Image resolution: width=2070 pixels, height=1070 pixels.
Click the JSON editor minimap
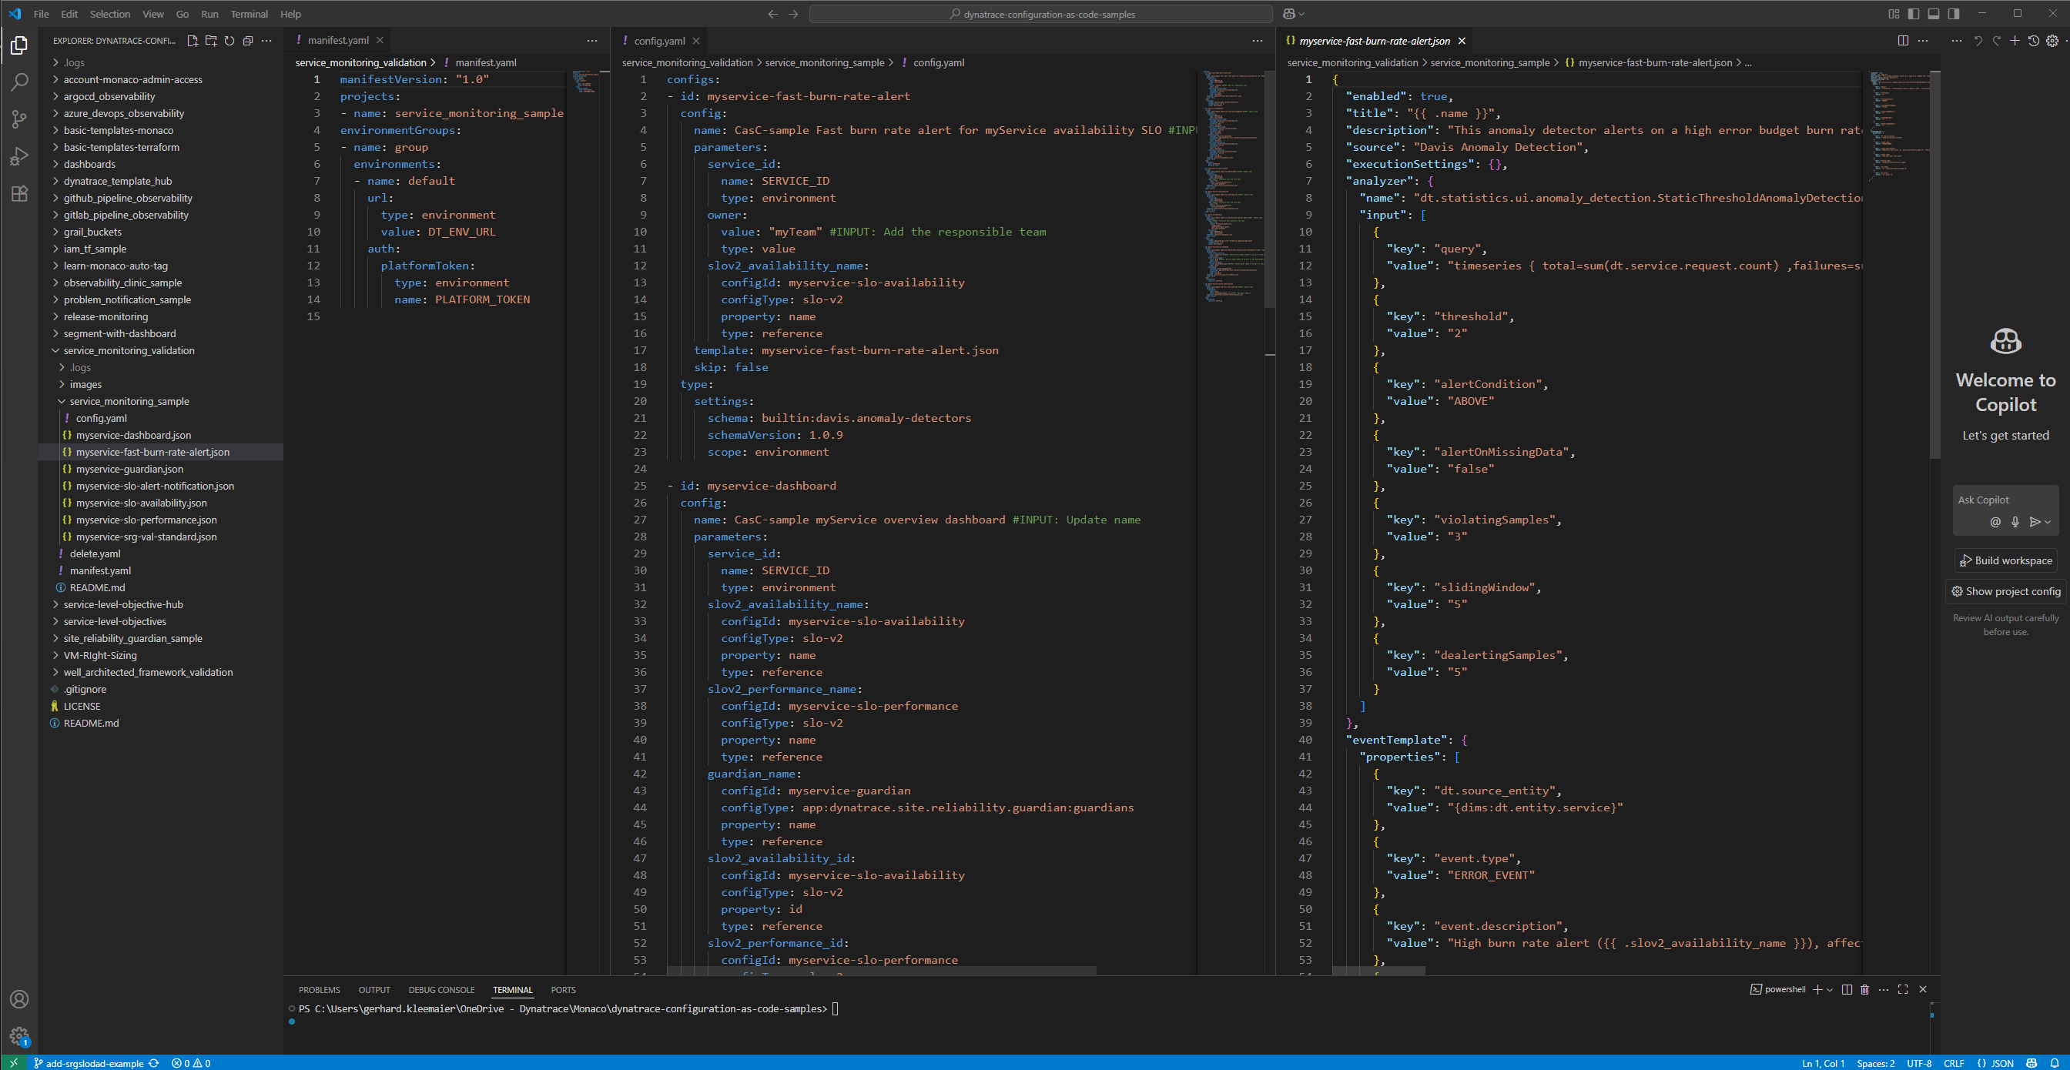(x=1900, y=125)
